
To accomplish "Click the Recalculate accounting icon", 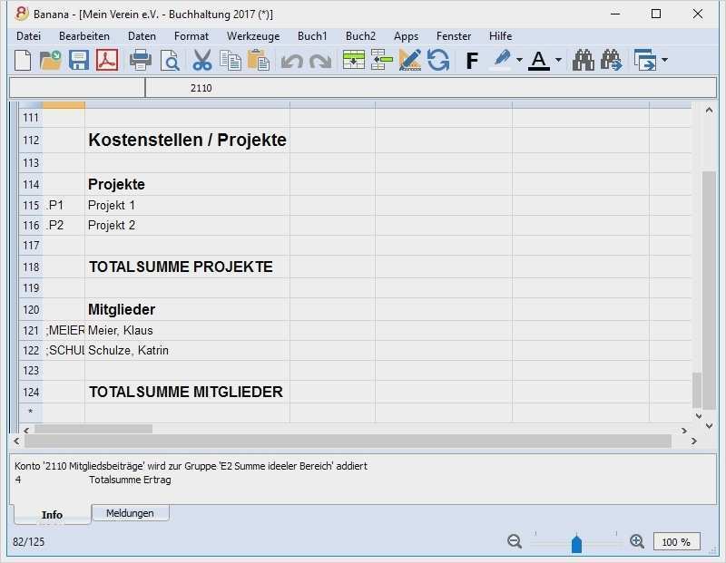I will 438,60.
